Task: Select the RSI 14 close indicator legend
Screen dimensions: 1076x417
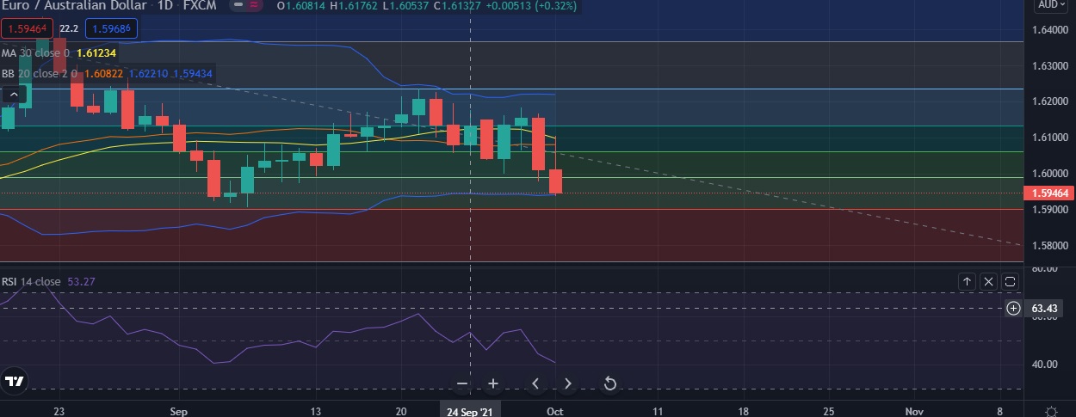Action: tap(31, 281)
